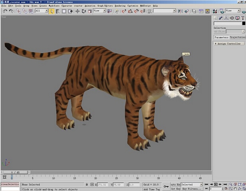Click the Redo arrow icon
Viewport: 246px width, 191px height.
[11, 11]
